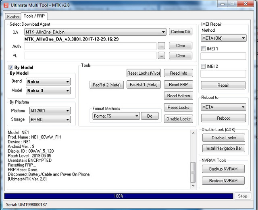Expand the Platform dropdown MT2601
The image size is (258, 210).
[x=50, y=111]
